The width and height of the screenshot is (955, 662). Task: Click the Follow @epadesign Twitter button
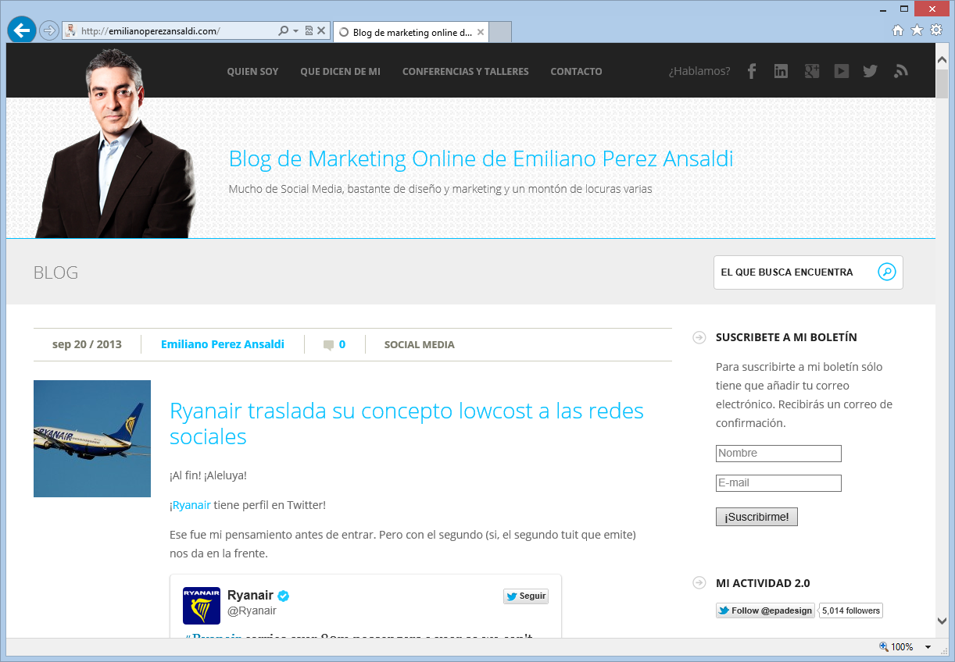click(x=765, y=610)
